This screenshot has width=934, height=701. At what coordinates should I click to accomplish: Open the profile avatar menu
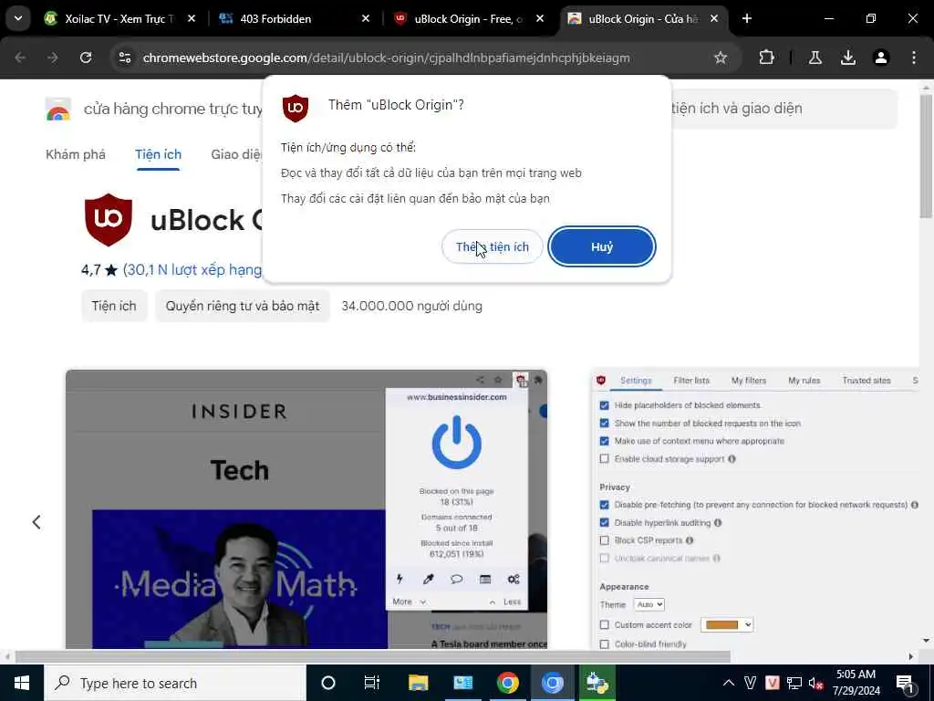point(880,58)
